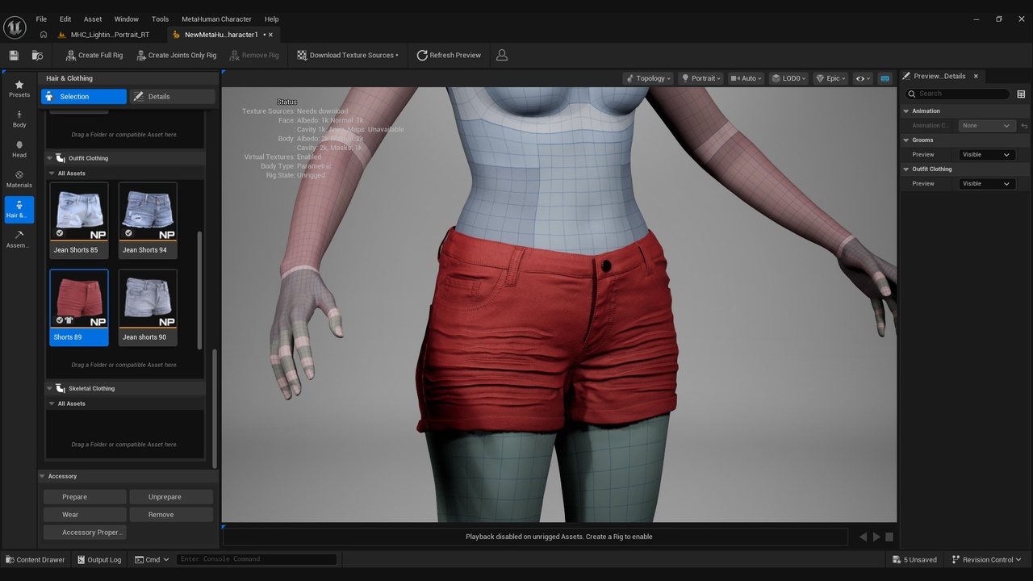The width and height of the screenshot is (1033, 581).
Task: Open the Assembly sidebar section
Action: pyautogui.click(x=19, y=240)
